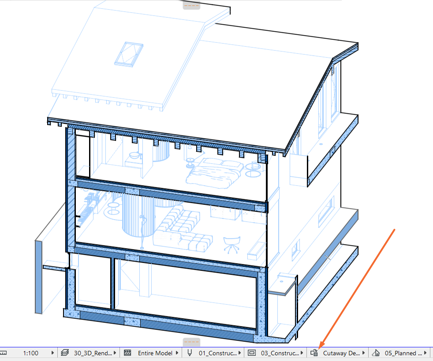Viewport: 433px width, 361px height.
Task: Click the Model View Options icon
Action: 252,353
